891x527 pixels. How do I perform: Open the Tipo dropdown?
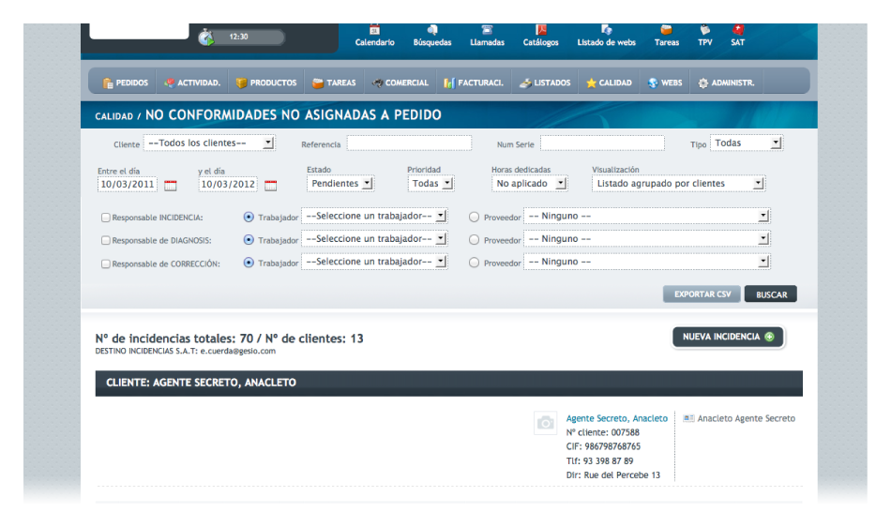(747, 143)
